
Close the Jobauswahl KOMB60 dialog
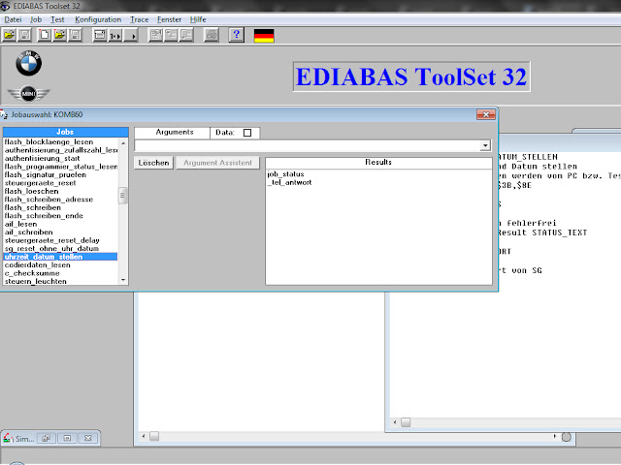pyautogui.click(x=486, y=114)
